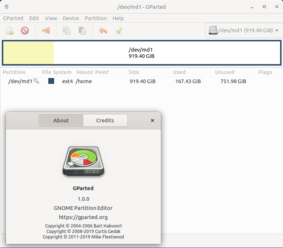Screen dimensions: 283x248
Task: Click the Mike Fleetwood copyright line
Action: (x=83, y=237)
